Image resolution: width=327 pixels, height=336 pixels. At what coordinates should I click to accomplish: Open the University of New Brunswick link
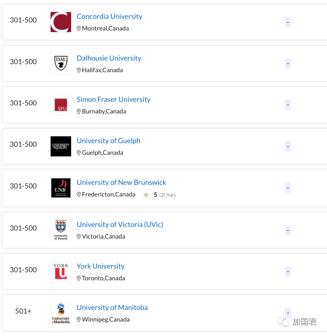(121, 182)
